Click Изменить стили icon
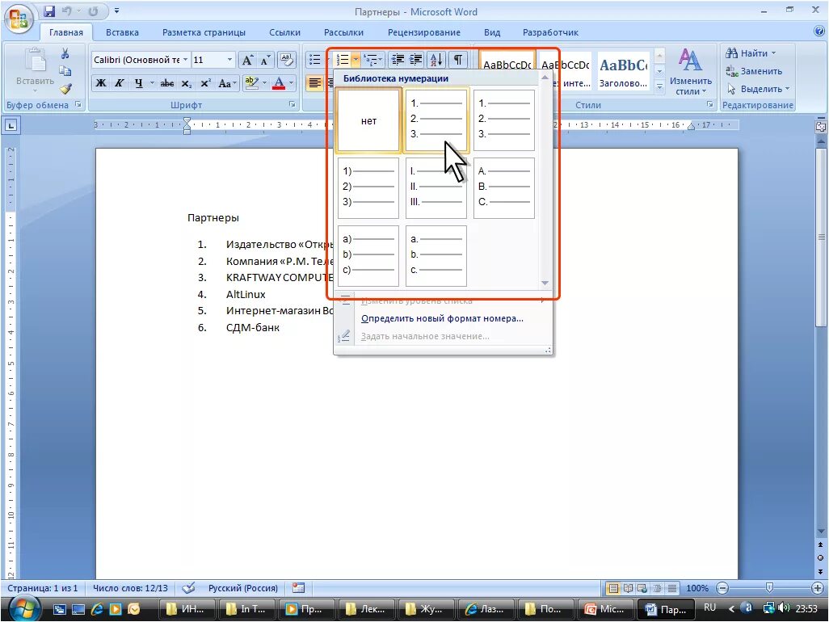 pyautogui.click(x=690, y=71)
